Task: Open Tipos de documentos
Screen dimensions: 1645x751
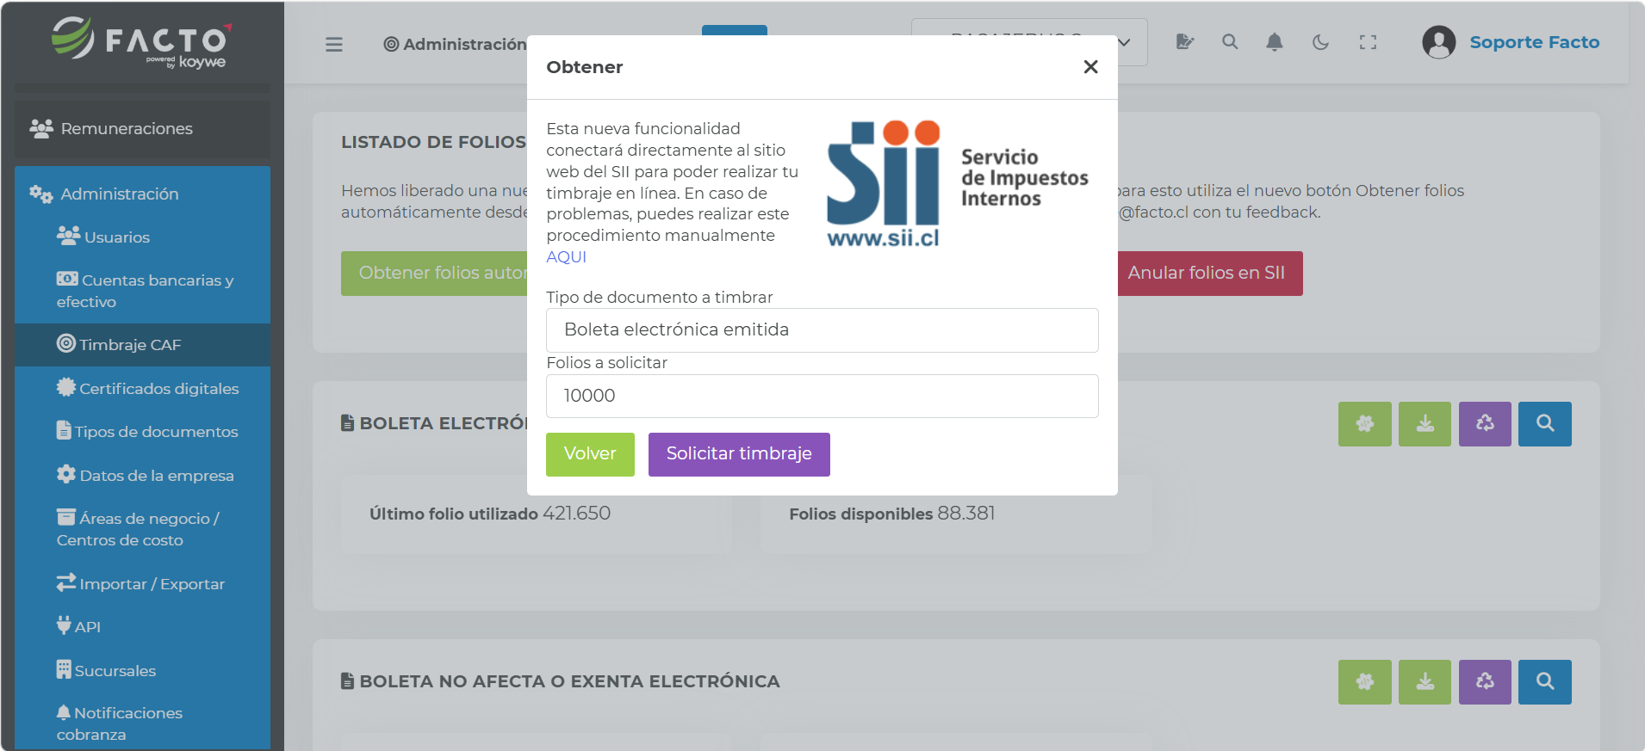Action: [142, 431]
